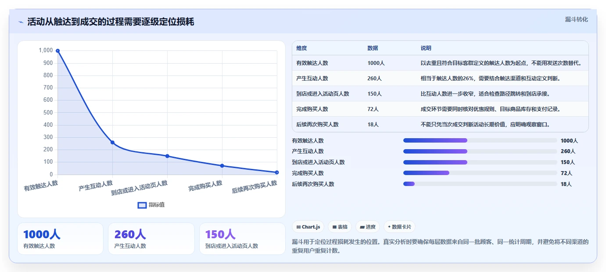Click the 1000人 cell in the table
The image size is (606, 272).
[376, 63]
